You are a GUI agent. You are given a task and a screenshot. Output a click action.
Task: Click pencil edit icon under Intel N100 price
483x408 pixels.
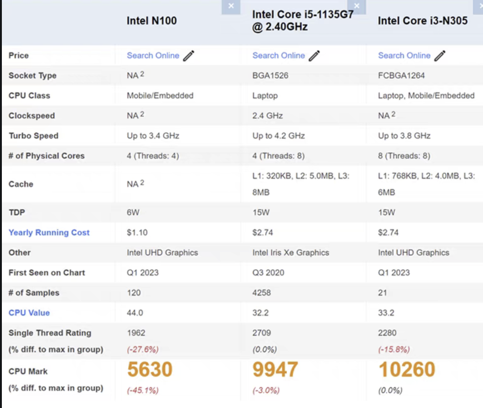(189, 55)
